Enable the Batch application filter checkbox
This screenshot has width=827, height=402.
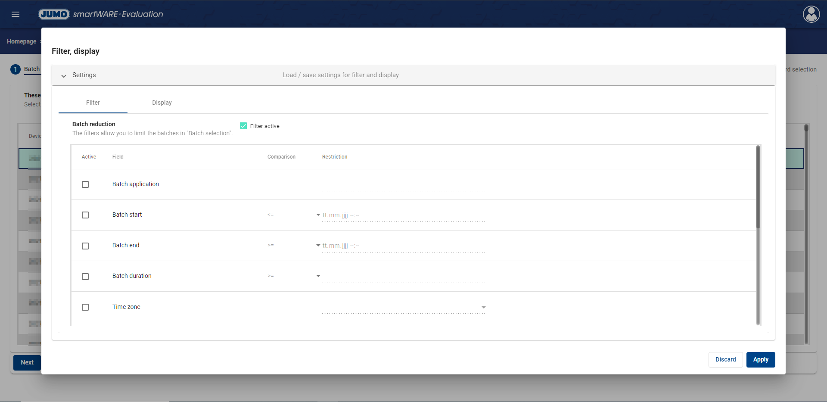[x=85, y=184]
